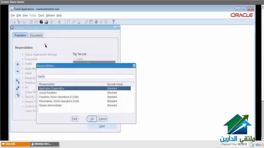The height and width of the screenshot is (148, 264).
Task: Click the Window Help question mark icon
Action: click(113, 22)
